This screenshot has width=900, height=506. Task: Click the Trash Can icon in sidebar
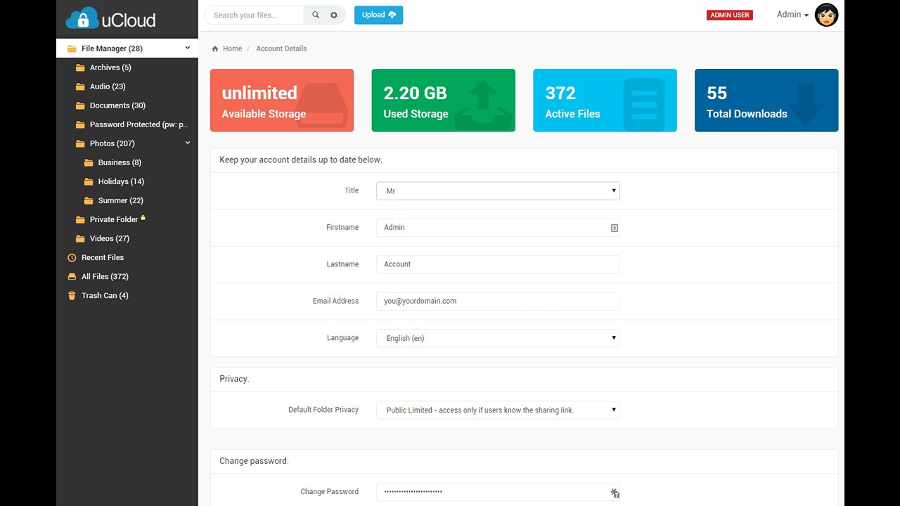71,296
